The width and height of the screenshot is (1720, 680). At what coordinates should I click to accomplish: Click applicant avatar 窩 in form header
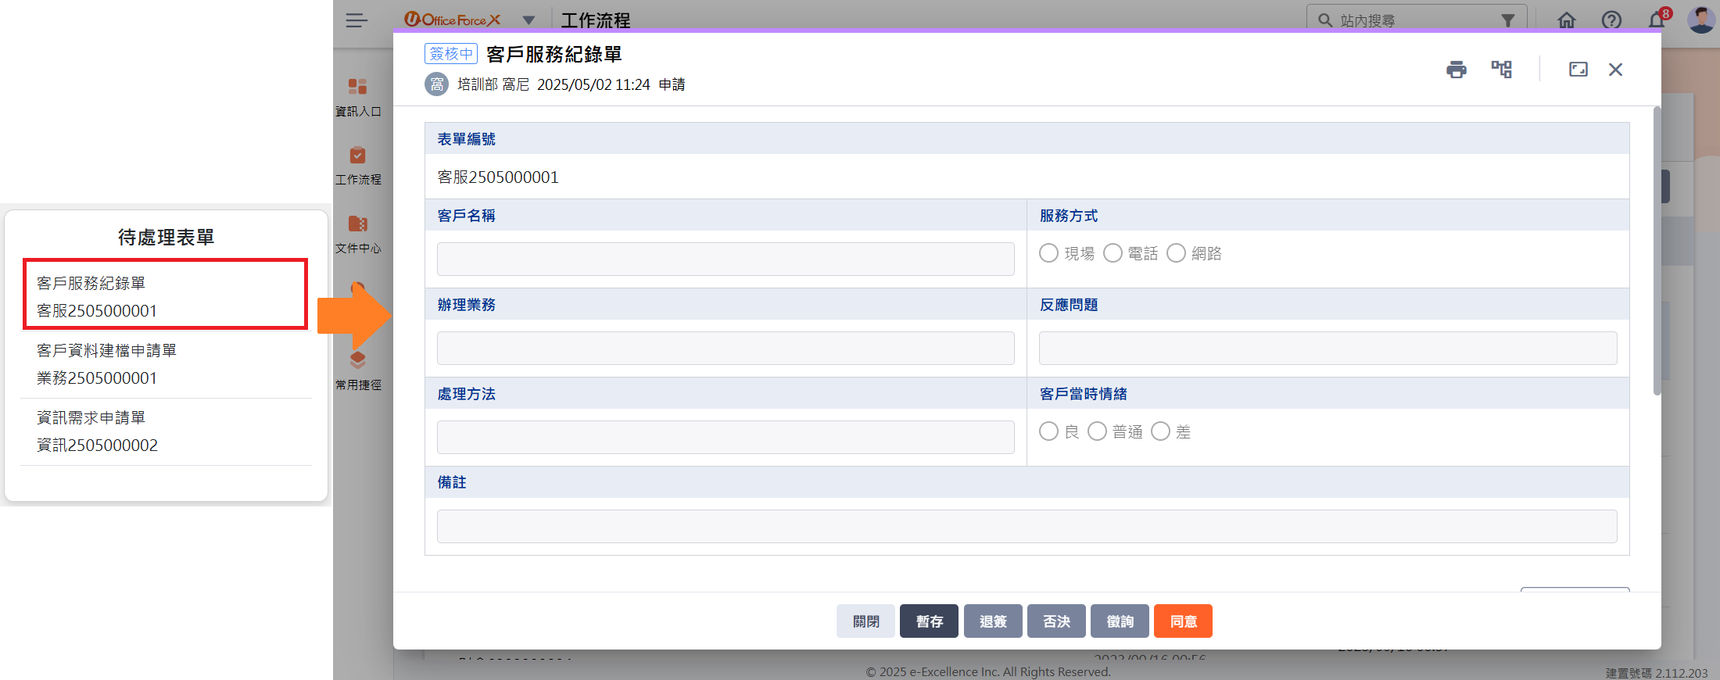click(437, 84)
